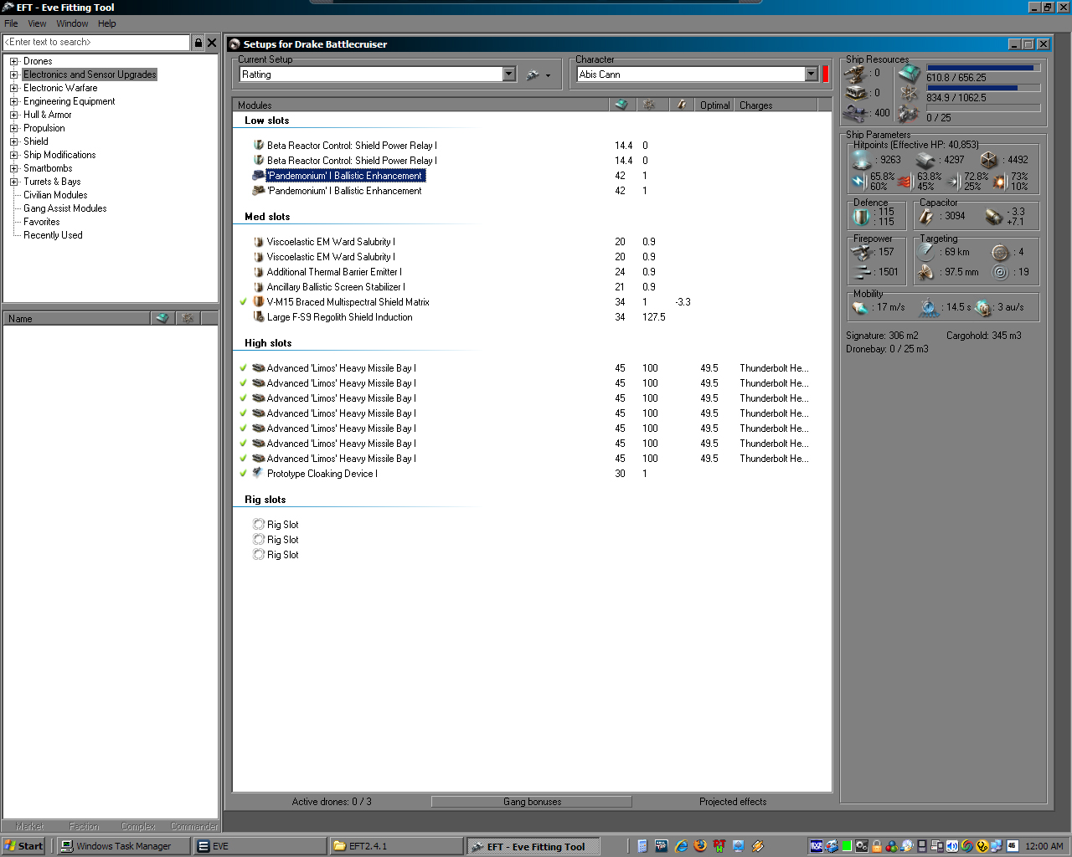
Task: Launch Firefox from the quick launch bar
Action: pos(700,846)
